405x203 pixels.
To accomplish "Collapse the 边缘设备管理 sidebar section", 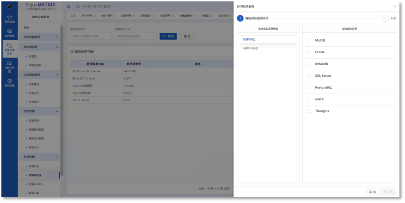I will [x=39, y=75].
